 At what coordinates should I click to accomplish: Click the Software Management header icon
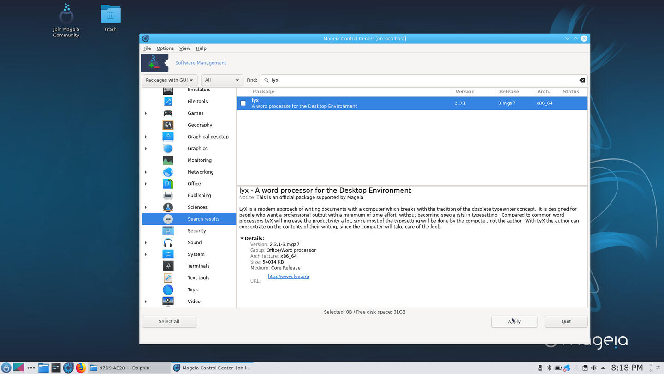154,63
